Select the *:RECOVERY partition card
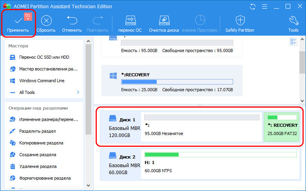Screen dimensions: 306x191 pos(172,81)
